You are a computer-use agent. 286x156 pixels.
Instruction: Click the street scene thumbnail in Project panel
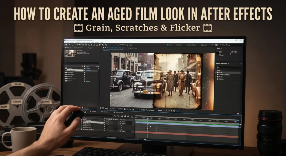[x=70, y=53]
